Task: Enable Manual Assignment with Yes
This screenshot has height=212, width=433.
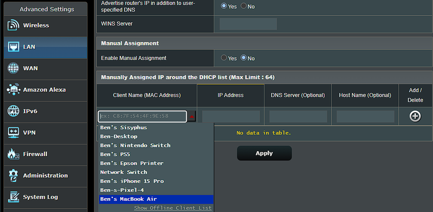Action: click(224, 58)
